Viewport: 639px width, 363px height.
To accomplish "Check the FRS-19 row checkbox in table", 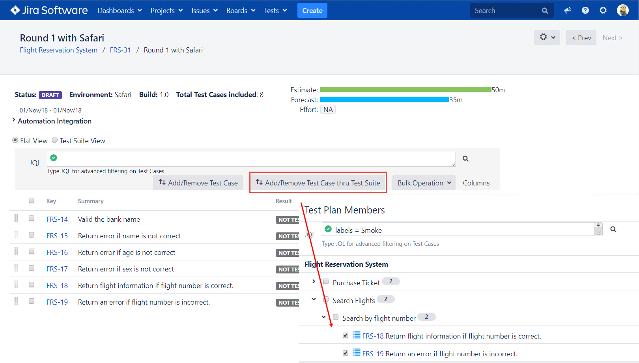I will [x=32, y=301].
